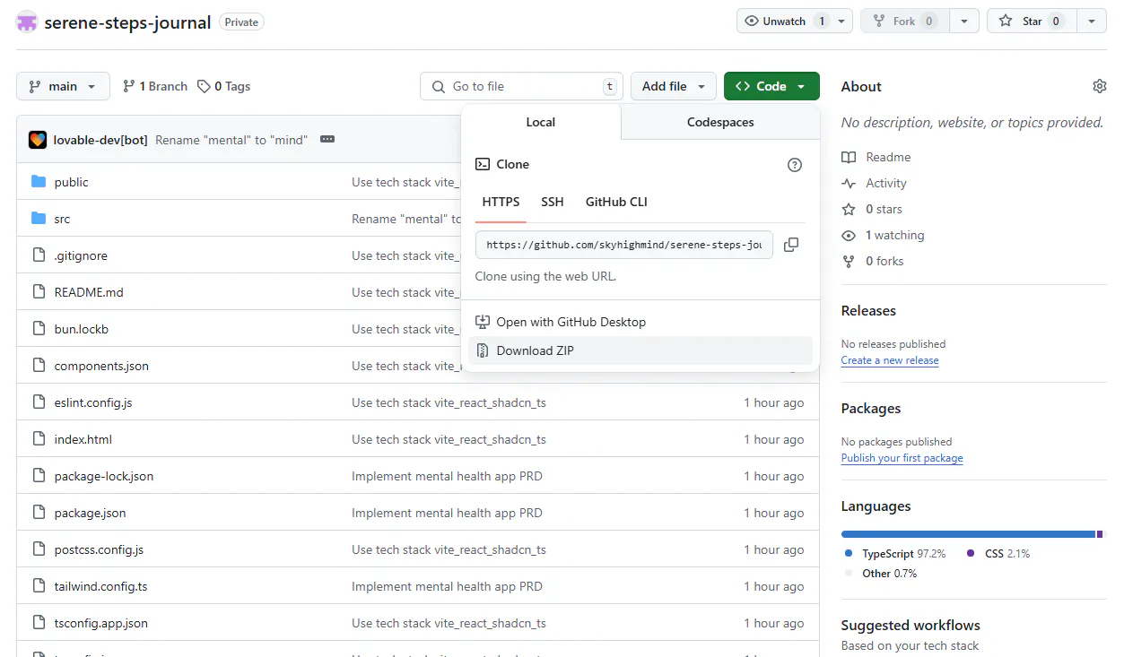Open index.html's commit message link
The image size is (1124, 657).
coord(449,439)
